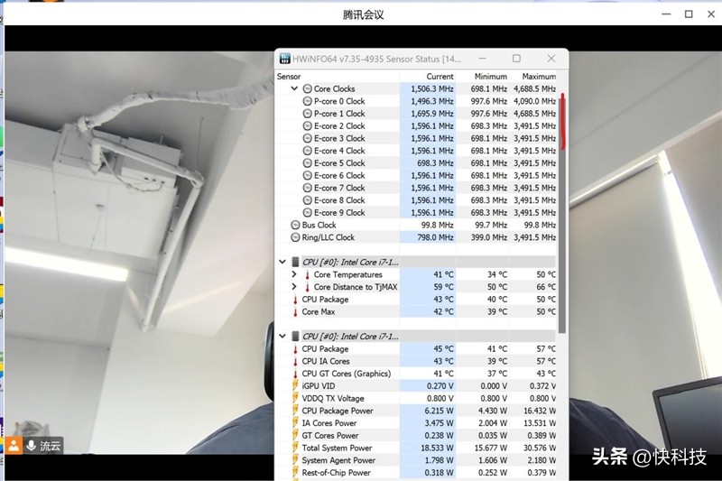The image size is (722, 481).
Task: Click the 4,688.5 MHz maximum of P-core 1
Action: pos(534,114)
